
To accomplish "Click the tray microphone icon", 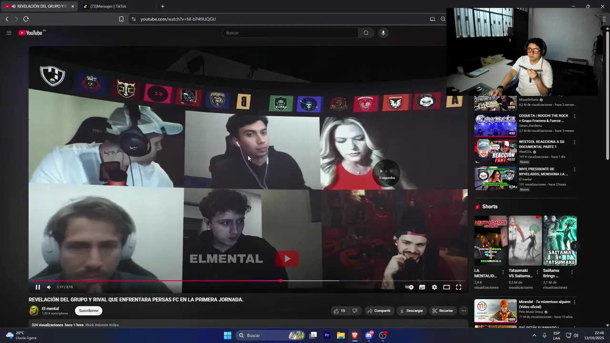I will pos(544,335).
